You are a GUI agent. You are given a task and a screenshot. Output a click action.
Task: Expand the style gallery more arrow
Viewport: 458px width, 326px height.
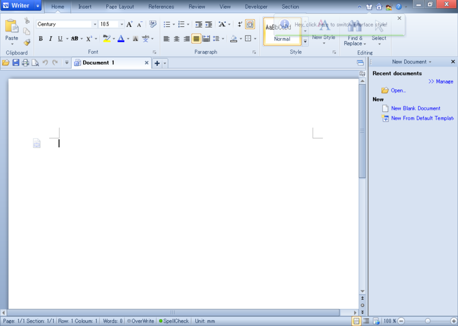(305, 42)
